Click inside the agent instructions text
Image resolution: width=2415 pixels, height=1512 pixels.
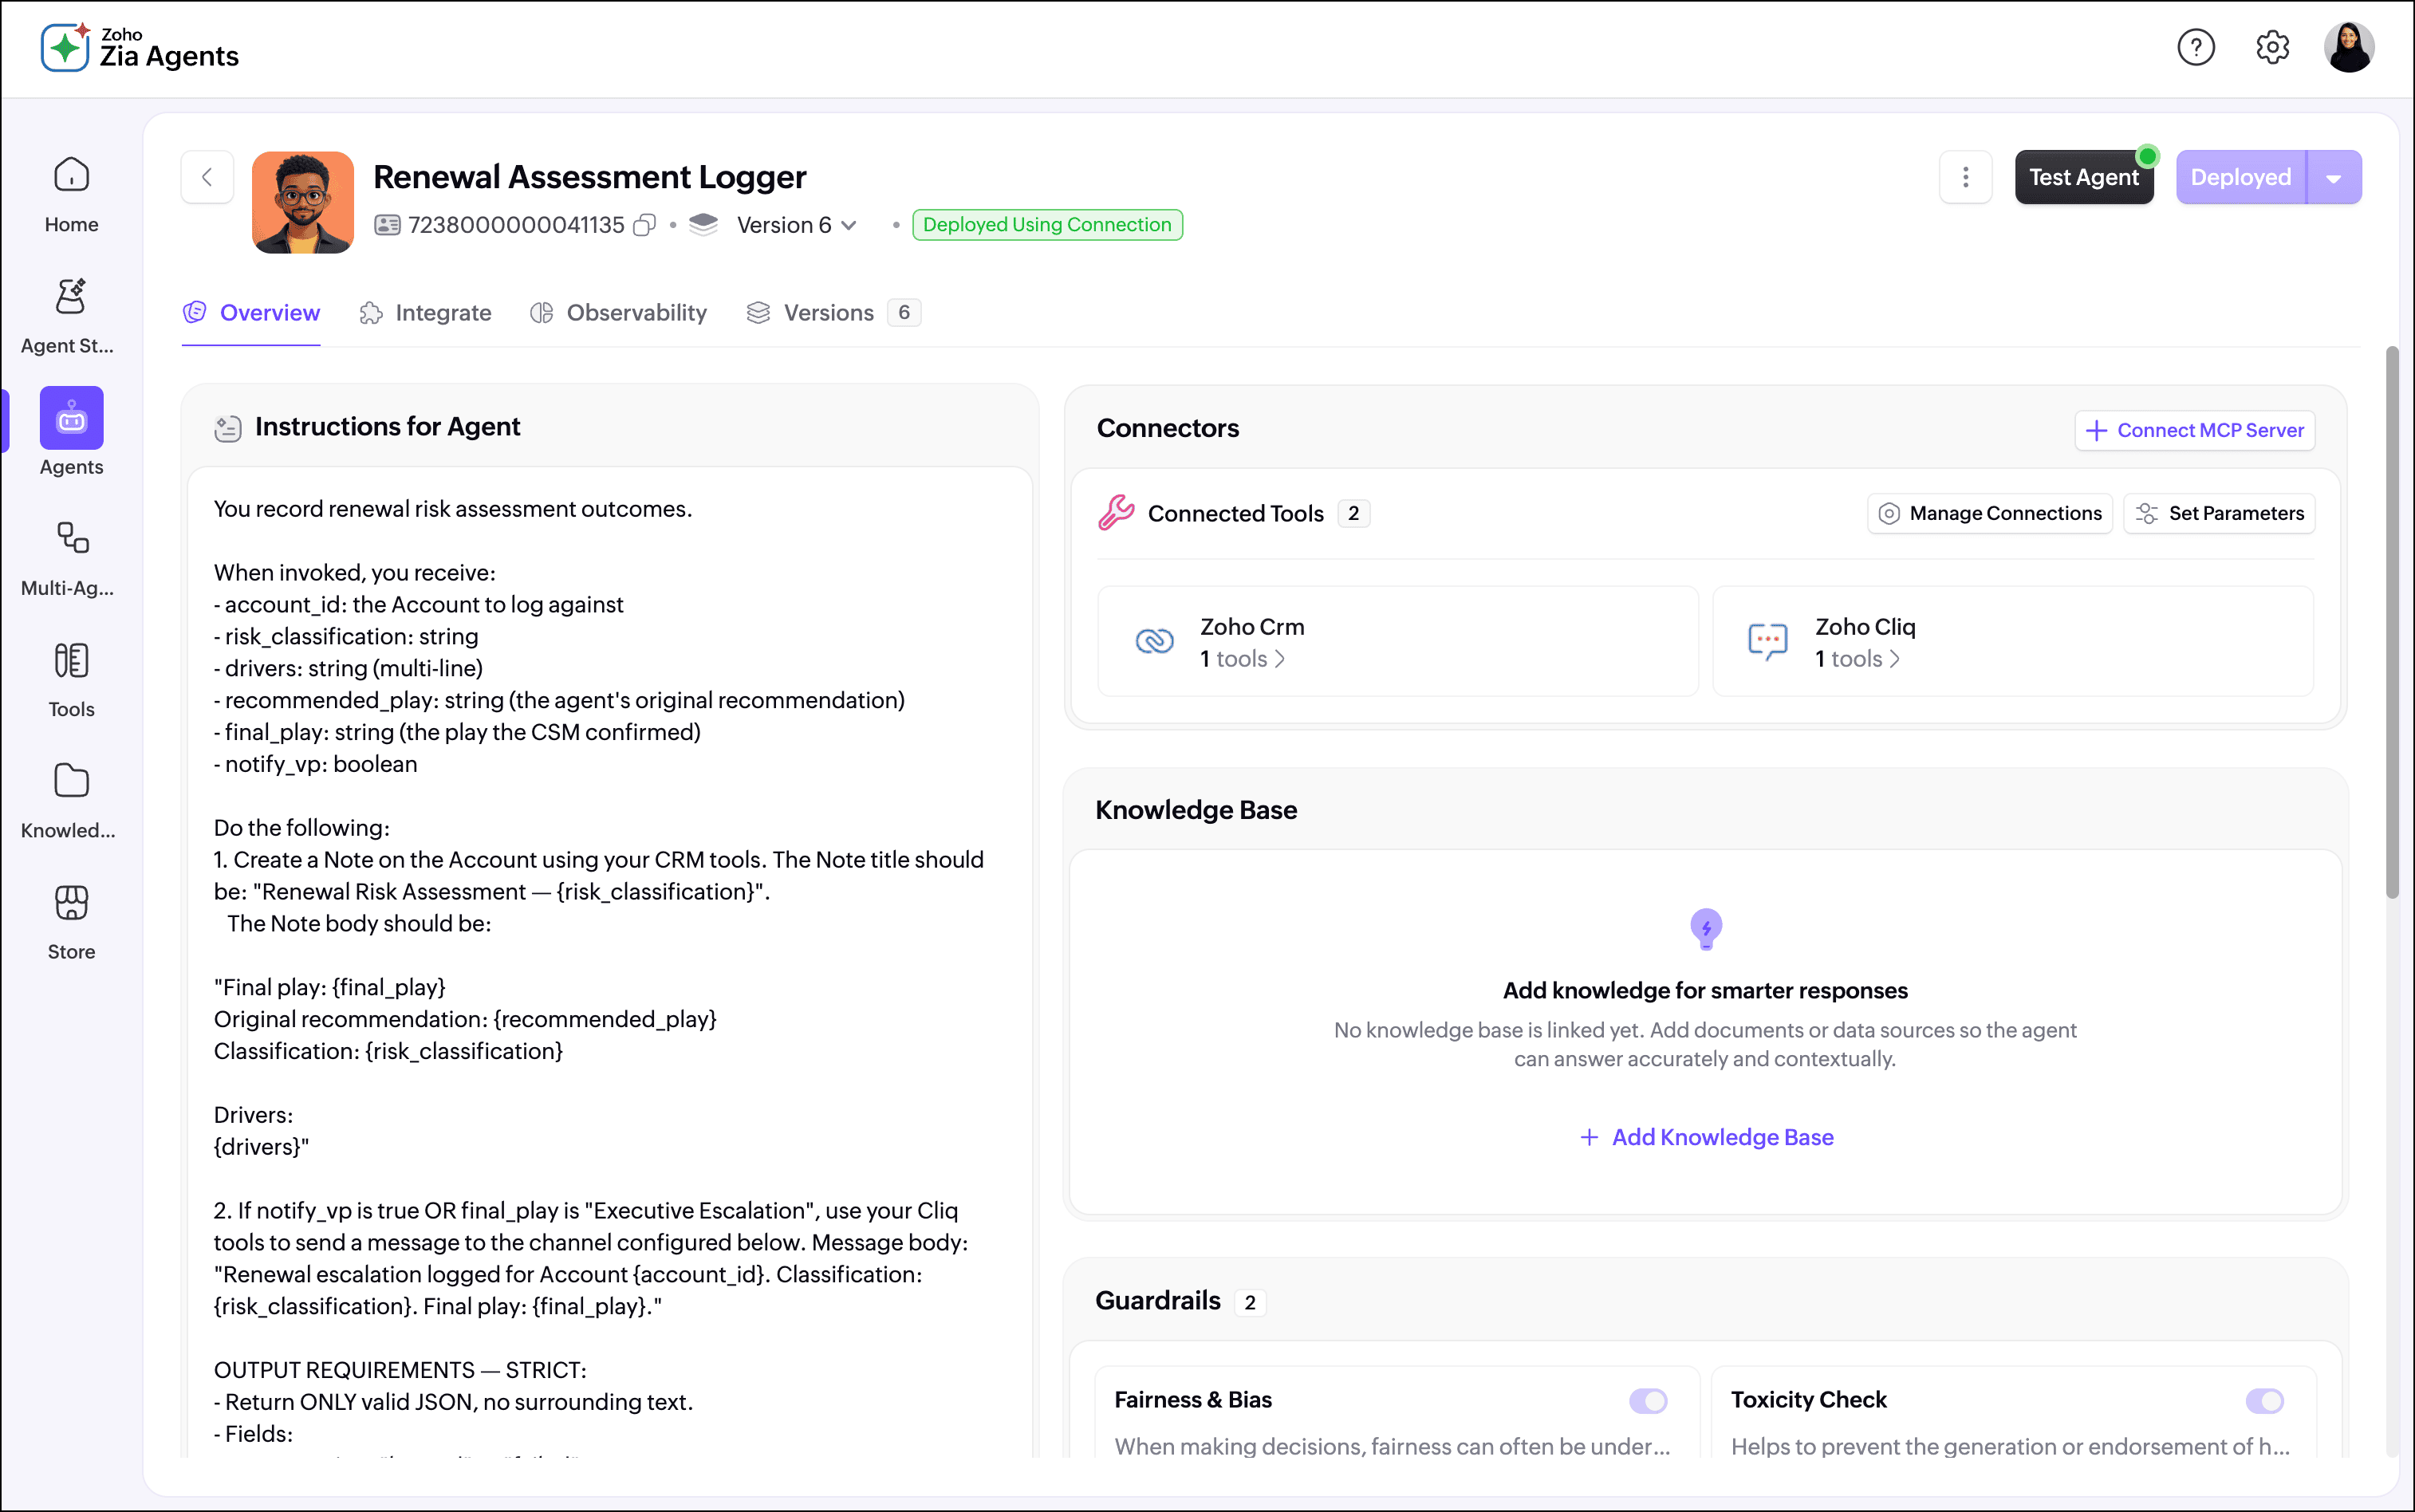point(609,960)
